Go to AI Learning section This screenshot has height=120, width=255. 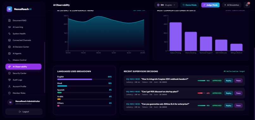coord(23,27)
